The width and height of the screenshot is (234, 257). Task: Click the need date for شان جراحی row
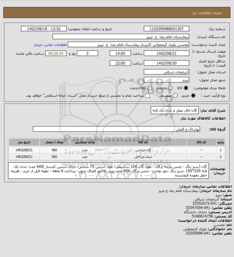pyautogui.click(x=24, y=157)
